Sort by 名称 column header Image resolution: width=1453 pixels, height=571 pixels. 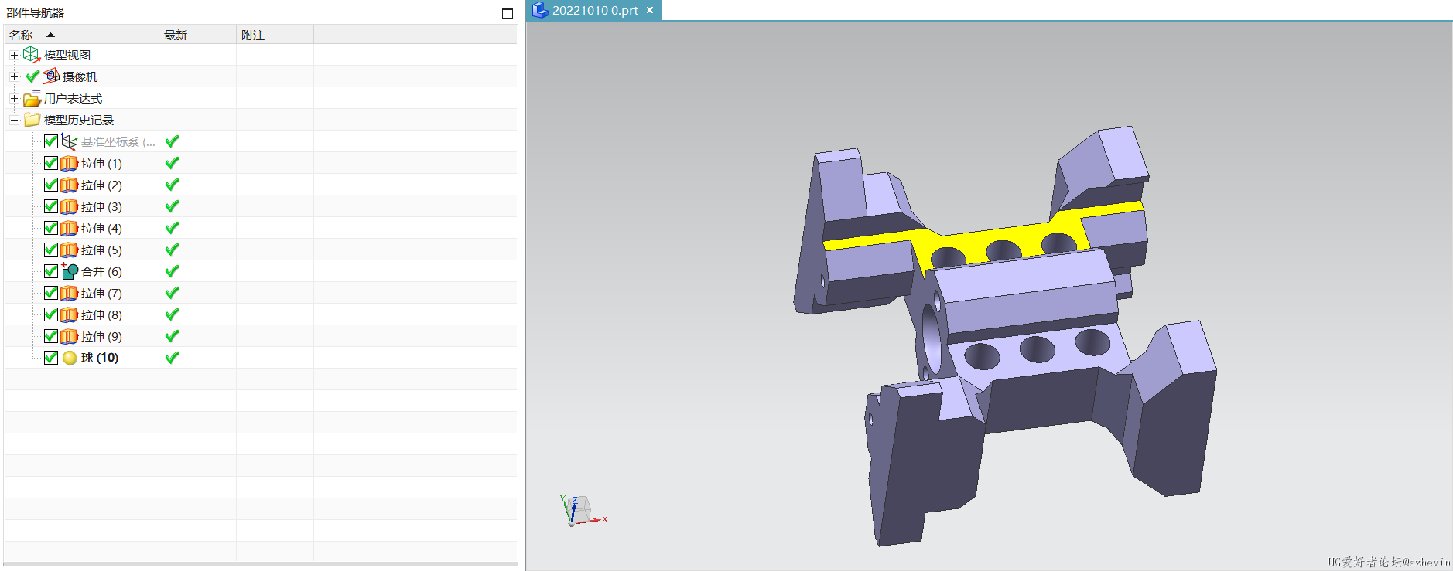[x=81, y=35]
